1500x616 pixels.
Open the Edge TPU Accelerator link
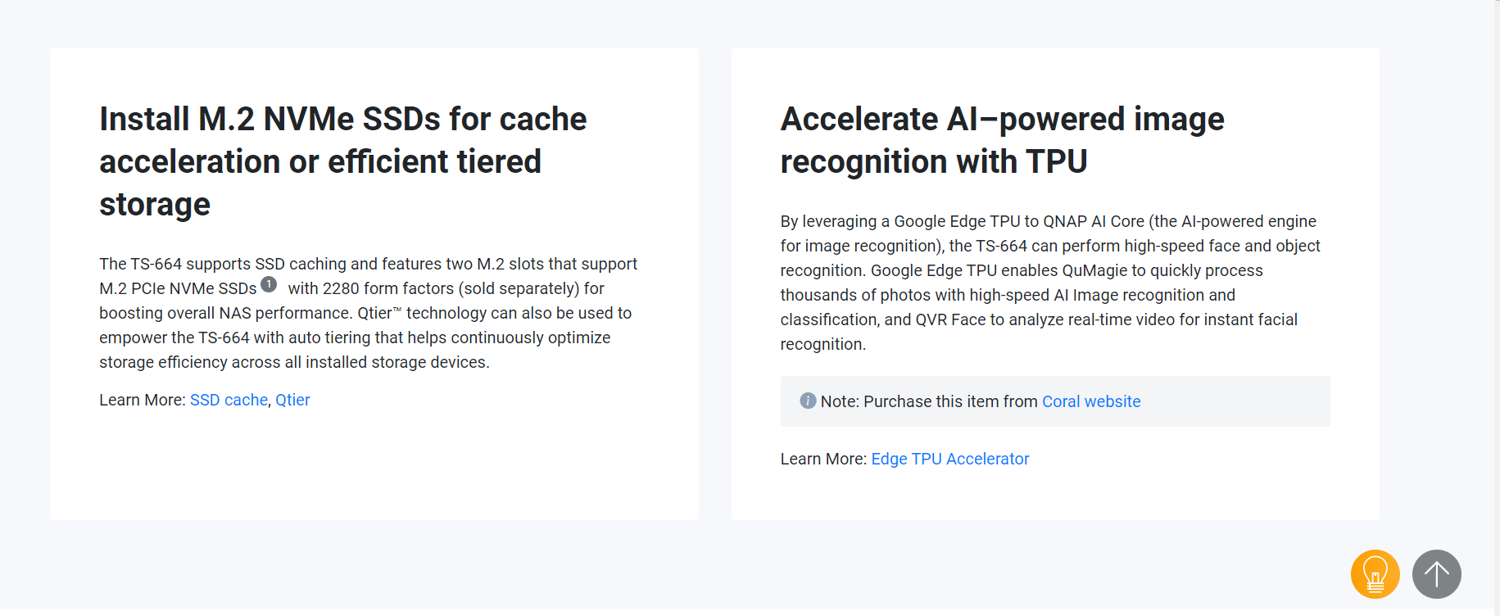(x=949, y=459)
